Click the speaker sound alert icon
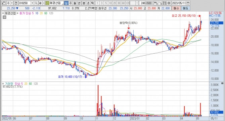Image resolution: width=225 pixels, height=121 pixels. [x=40, y=3]
